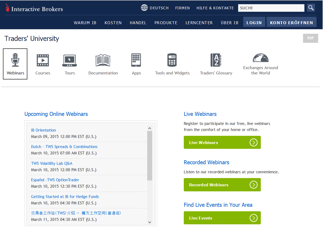Click the LOGIN button
Viewport: 324px width, 236px height.
[x=254, y=22]
